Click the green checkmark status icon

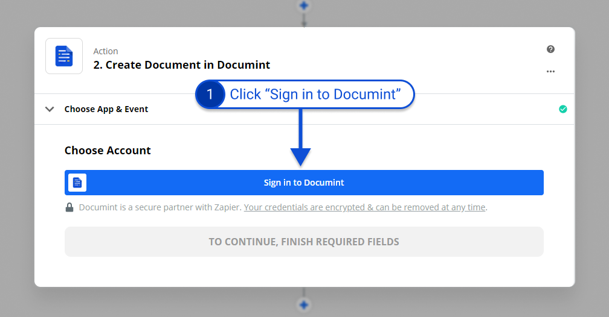tap(563, 109)
